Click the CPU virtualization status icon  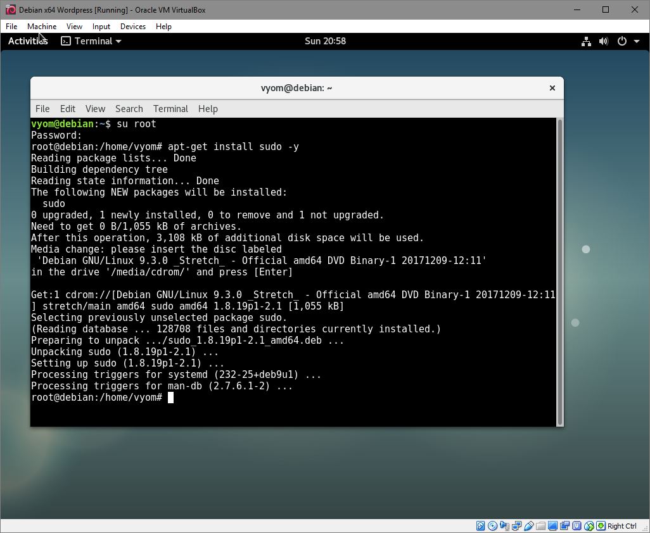click(577, 526)
